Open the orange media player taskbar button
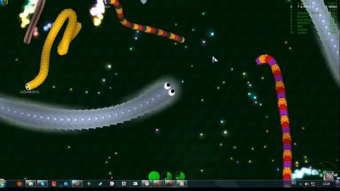The width and height of the screenshot is (340, 191). 182,184
